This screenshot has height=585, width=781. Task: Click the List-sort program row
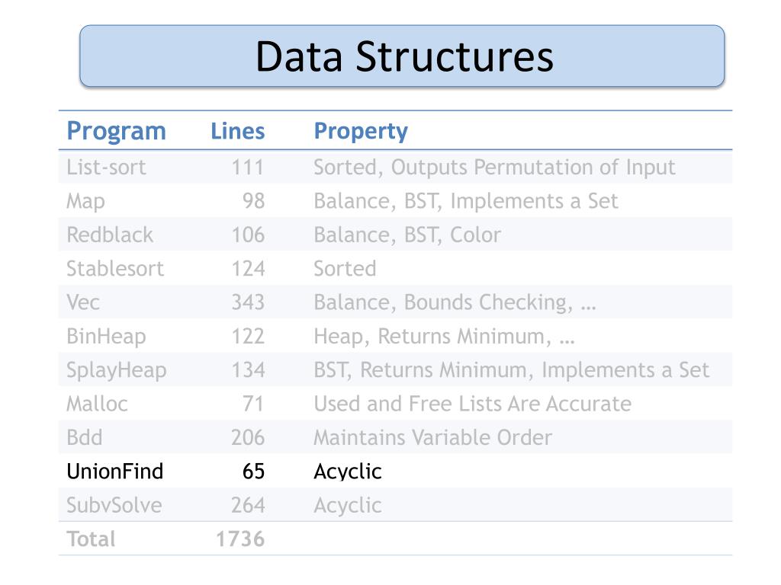pos(395,167)
